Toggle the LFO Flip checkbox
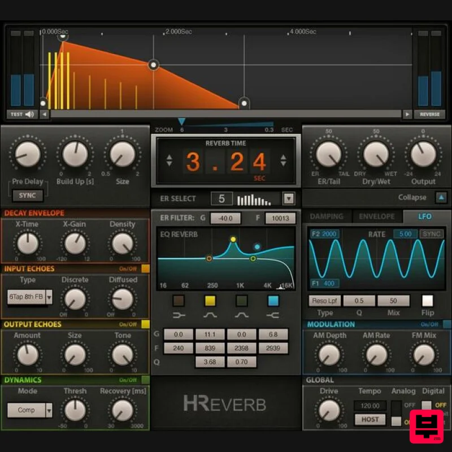452x452 pixels. (x=428, y=301)
